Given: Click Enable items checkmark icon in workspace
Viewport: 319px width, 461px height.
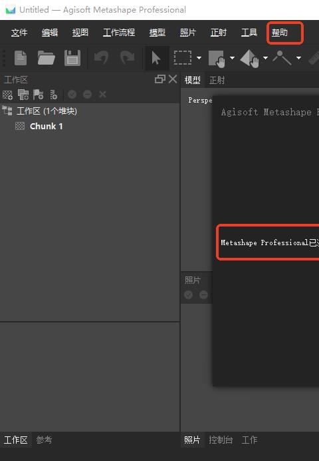Looking at the screenshot, I should (72, 95).
